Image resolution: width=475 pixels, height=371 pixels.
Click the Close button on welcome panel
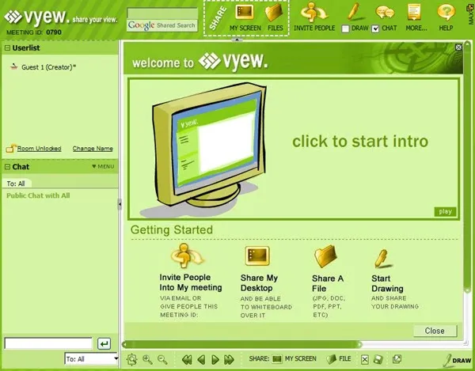coord(435,331)
